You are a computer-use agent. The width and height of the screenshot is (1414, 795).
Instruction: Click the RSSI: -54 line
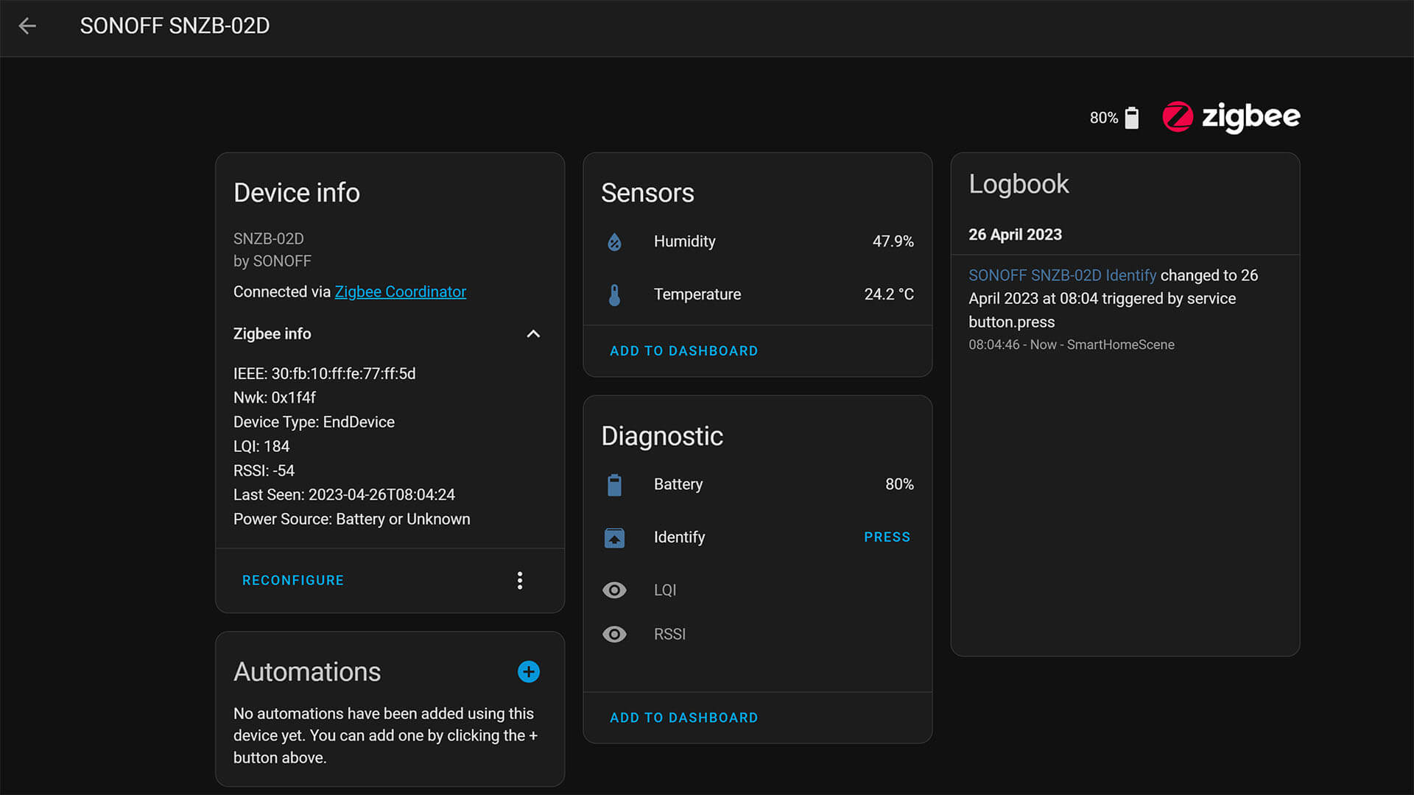click(264, 471)
